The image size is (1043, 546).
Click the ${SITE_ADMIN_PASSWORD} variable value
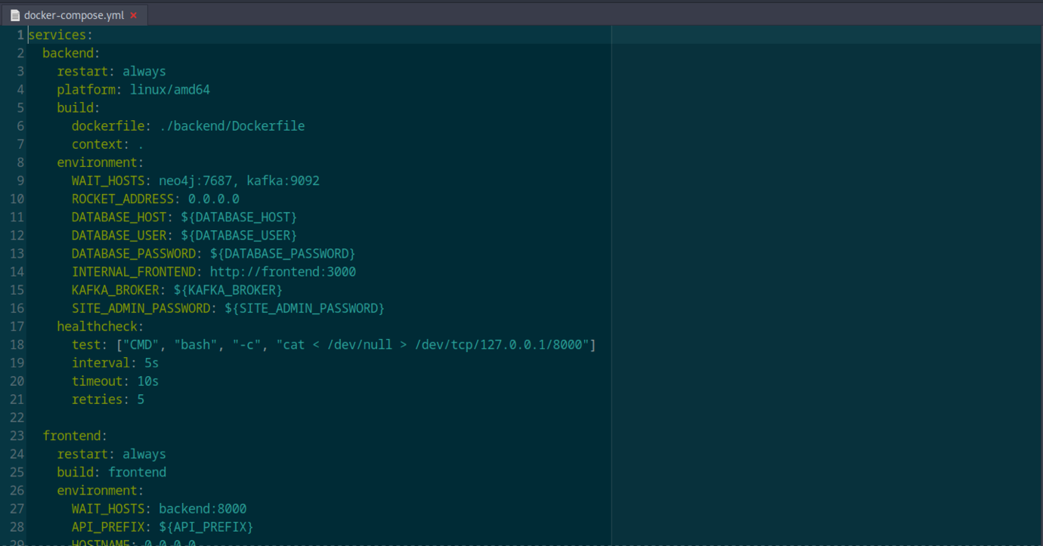point(304,308)
